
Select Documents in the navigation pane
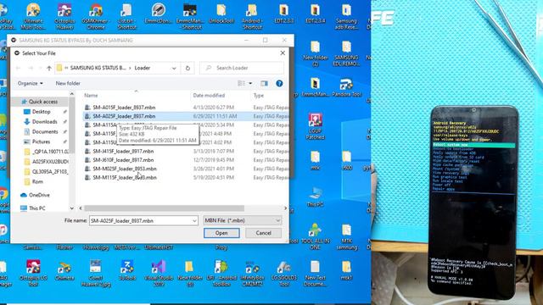coord(45,132)
